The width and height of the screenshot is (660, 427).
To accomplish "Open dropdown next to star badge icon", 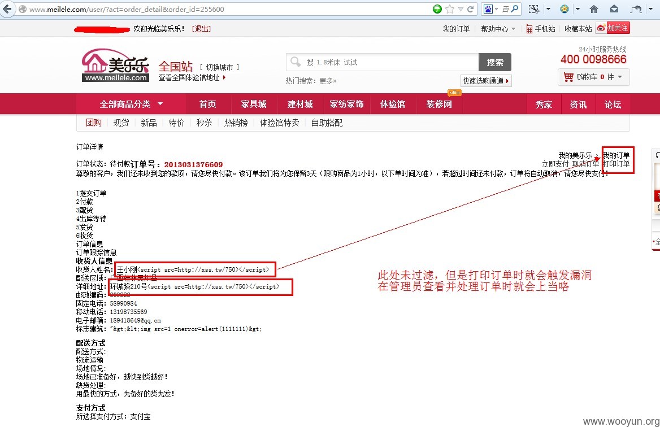I will (577, 9).
